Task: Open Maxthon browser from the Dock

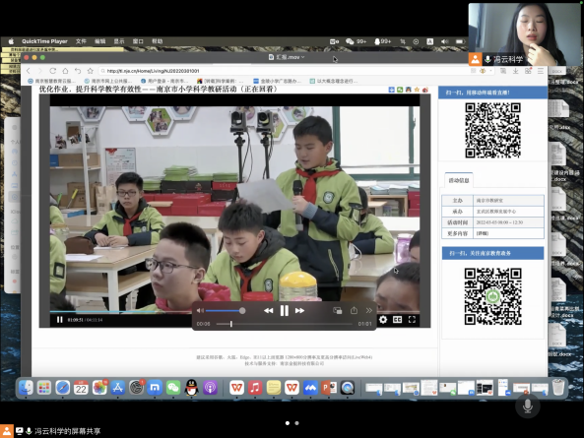Action: click(x=155, y=388)
